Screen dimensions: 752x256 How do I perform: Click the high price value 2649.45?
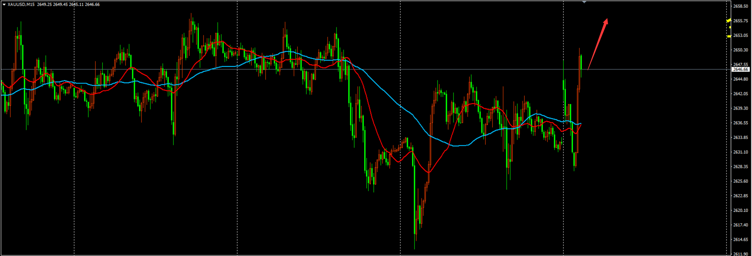coord(60,5)
